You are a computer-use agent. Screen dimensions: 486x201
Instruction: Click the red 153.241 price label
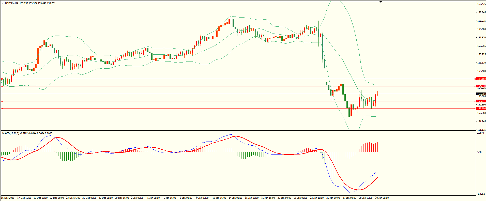(x=481, y=101)
